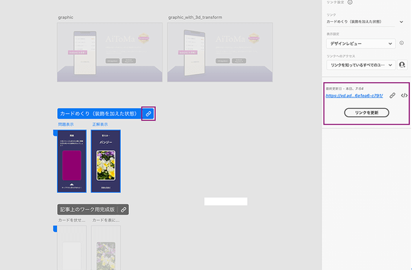Click info icon next to リンク設定

(x=350, y=2)
